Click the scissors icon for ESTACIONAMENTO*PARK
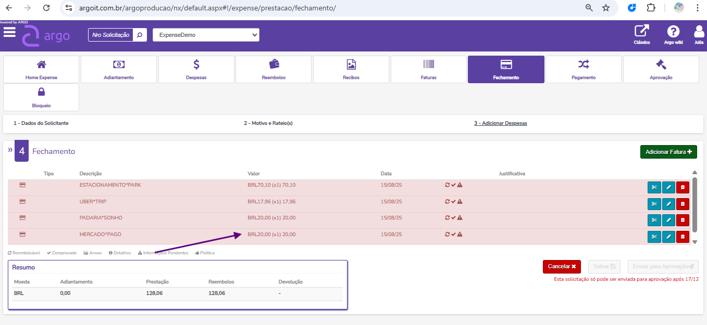Screen dimensions: 707x325 tap(654, 188)
